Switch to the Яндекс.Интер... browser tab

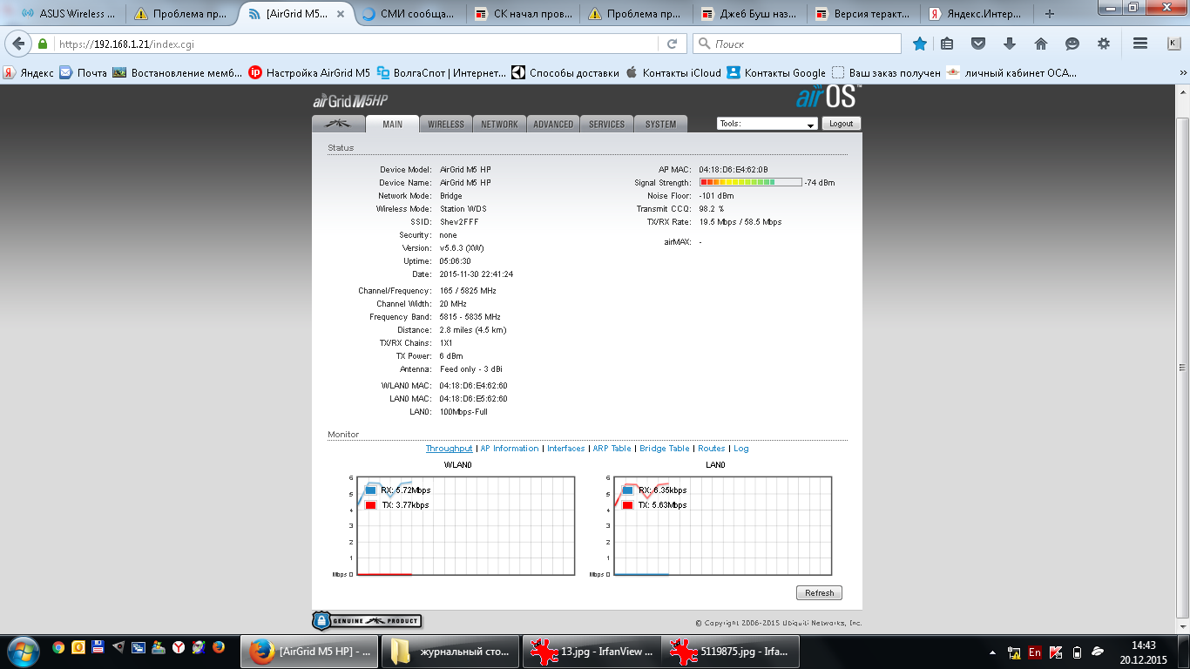tap(977, 14)
